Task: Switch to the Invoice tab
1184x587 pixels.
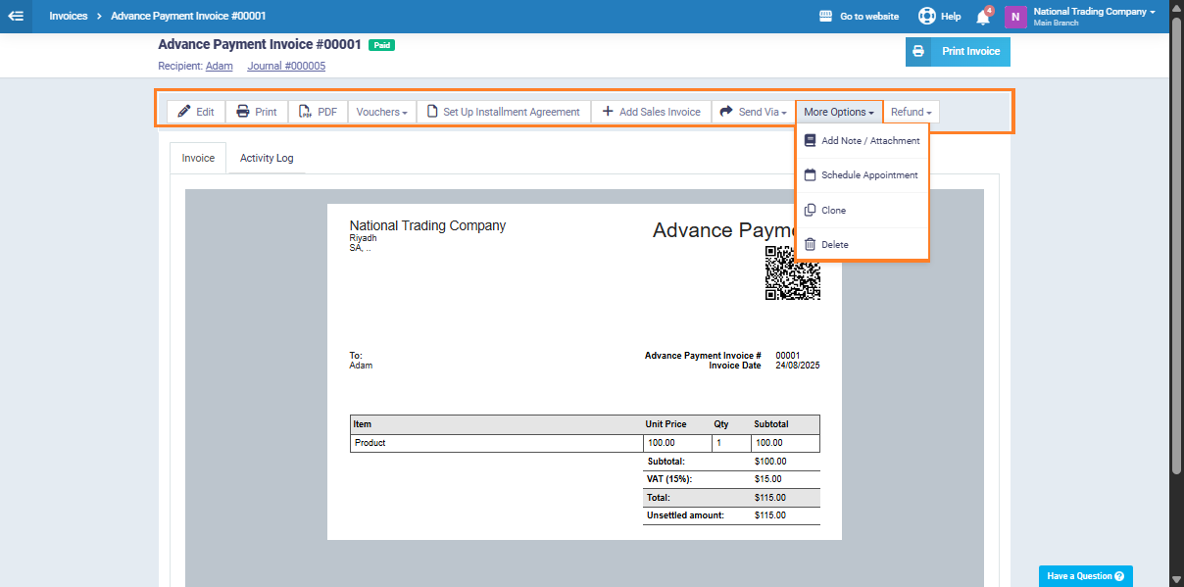Action: tap(198, 158)
